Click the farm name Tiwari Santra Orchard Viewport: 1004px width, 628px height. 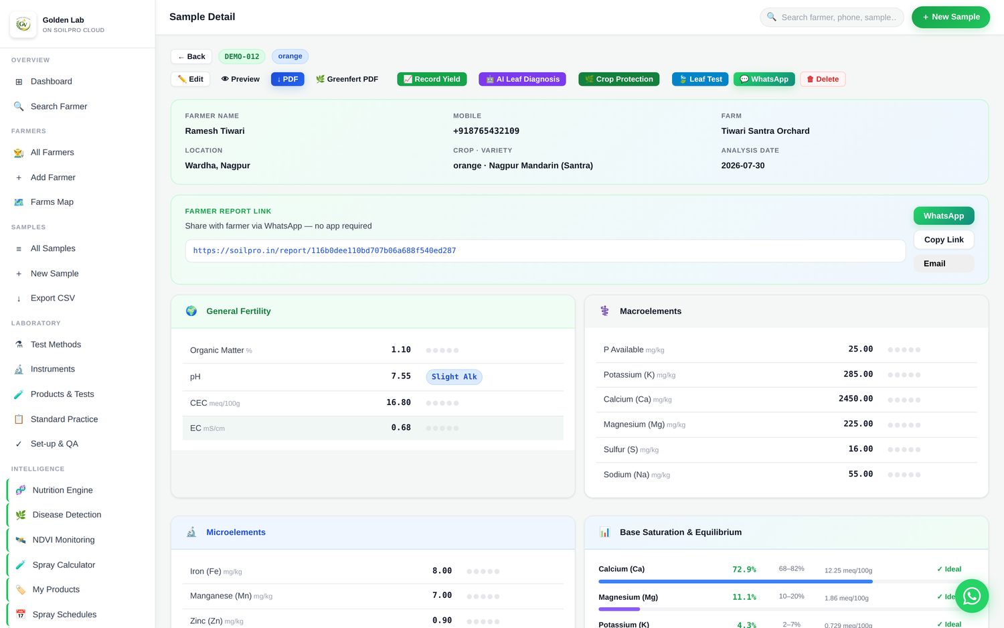765,131
